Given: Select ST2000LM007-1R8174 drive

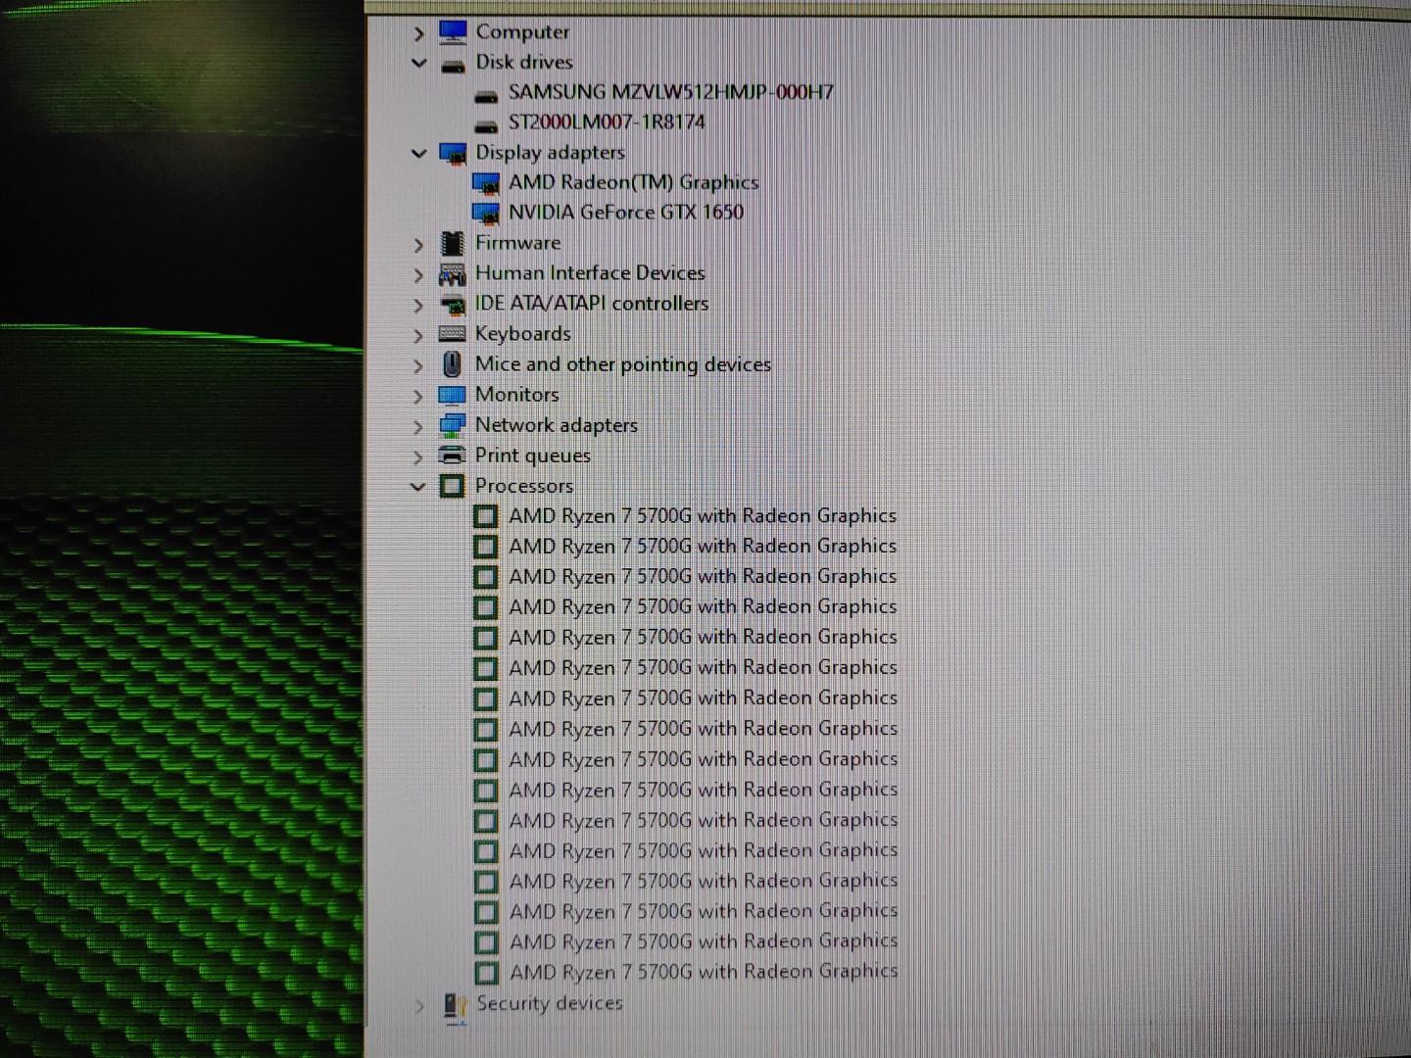Looking at the screenshot, I should tap(607, 122).
